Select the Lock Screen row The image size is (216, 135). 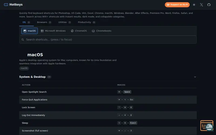[108, 107]
